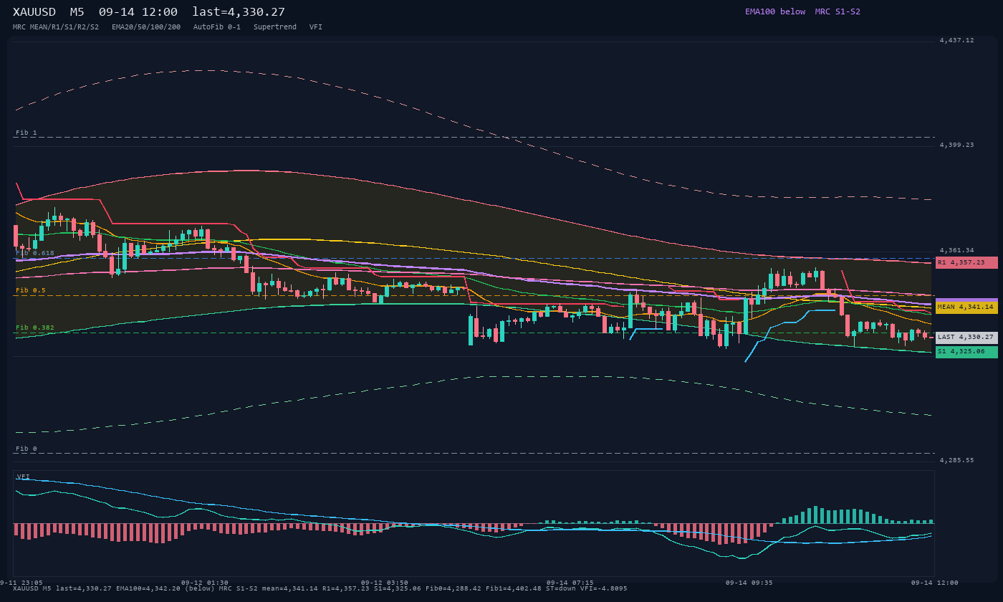Click the M5 timeframe label in the title
Image resolution: width=1003 pixels, height=602 pixels.
tap(77, 11)
